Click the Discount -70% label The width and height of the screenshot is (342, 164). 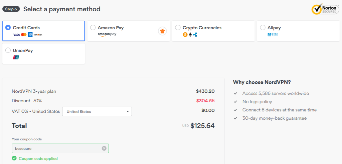click(27, 101)
